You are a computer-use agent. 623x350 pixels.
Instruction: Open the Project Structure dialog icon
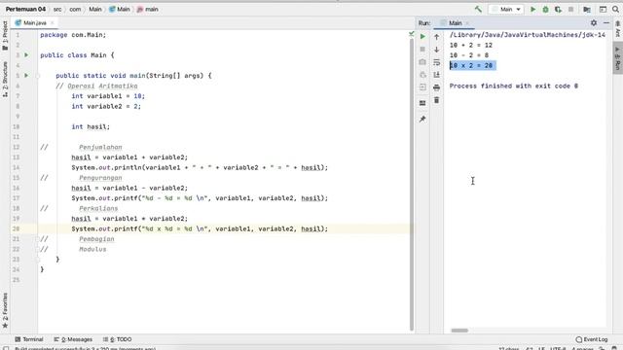click(x=587, y=9)
